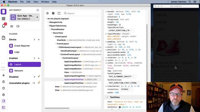Toggle the alignment overlay icon

point(59,13)
